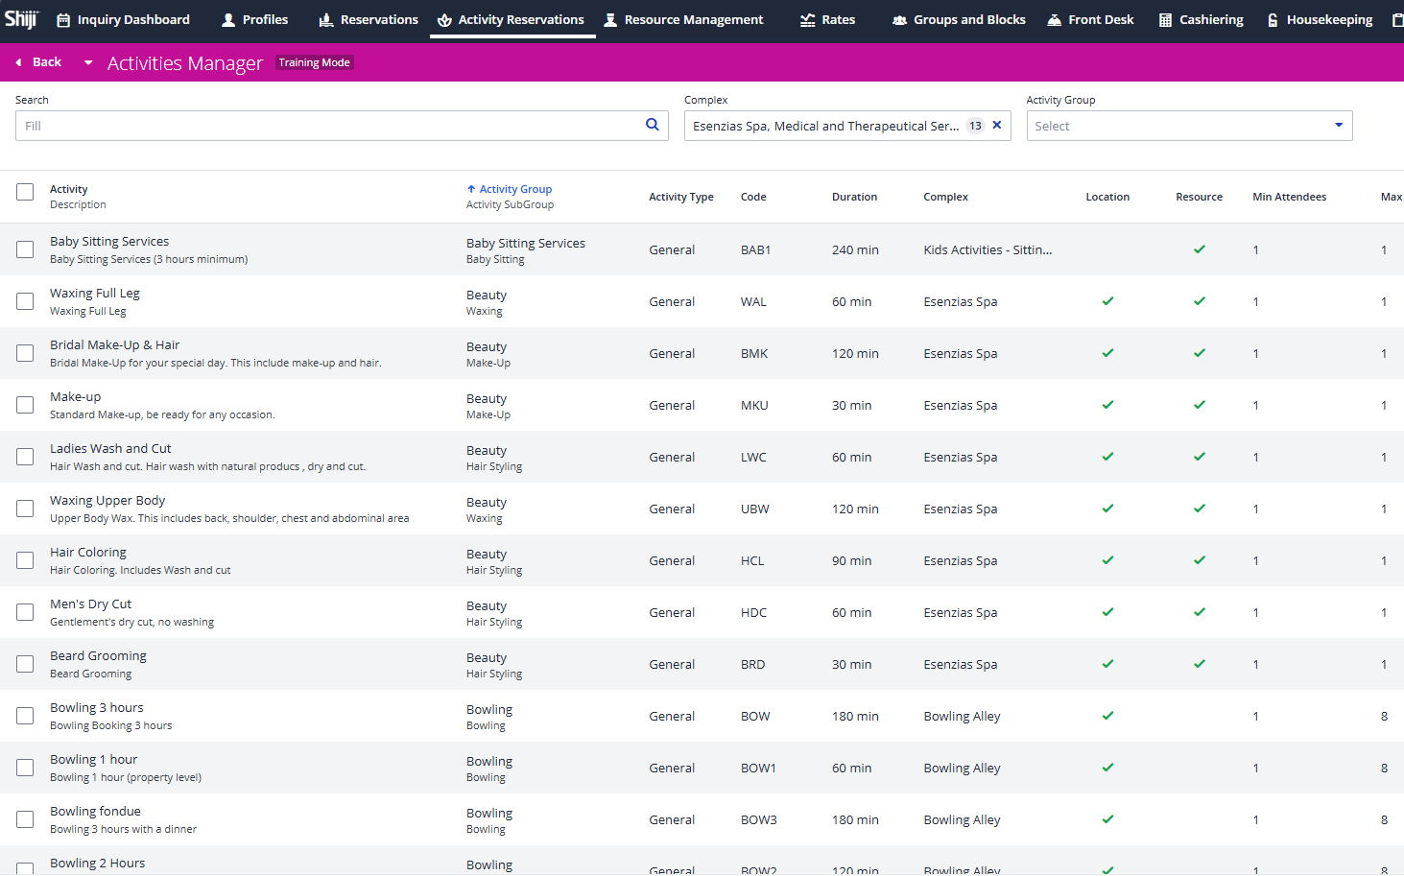This screenshot has height=876, width=1404.
Task: Click into the Search fill field
Action: [326, 126]
